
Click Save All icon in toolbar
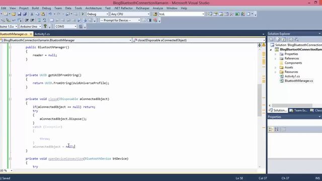coord(25,14)
